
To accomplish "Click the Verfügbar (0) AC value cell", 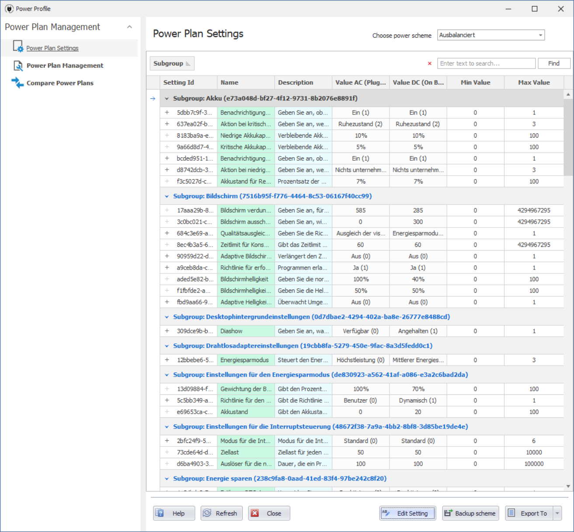I will point(361,331).
